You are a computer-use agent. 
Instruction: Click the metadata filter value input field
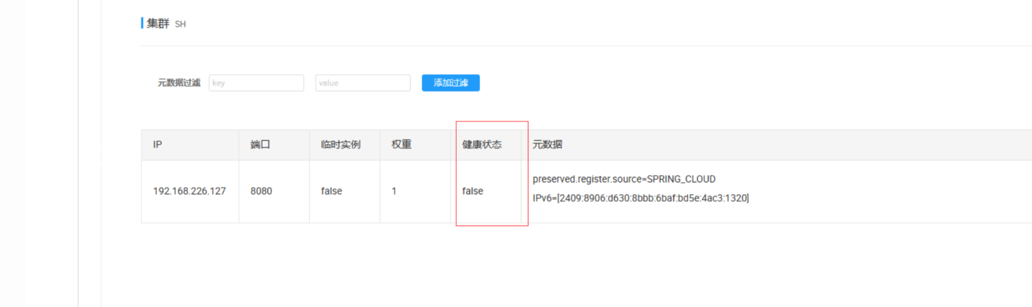362,83
